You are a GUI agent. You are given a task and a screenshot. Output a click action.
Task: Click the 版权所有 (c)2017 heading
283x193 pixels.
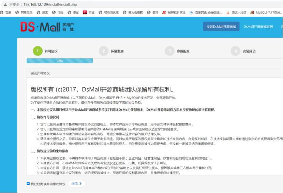click(x=102, y=89)
